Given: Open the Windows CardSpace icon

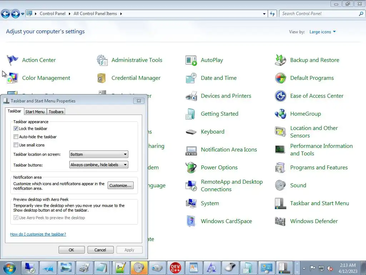Looking at the screenshot, I should (x=191, y=221).
